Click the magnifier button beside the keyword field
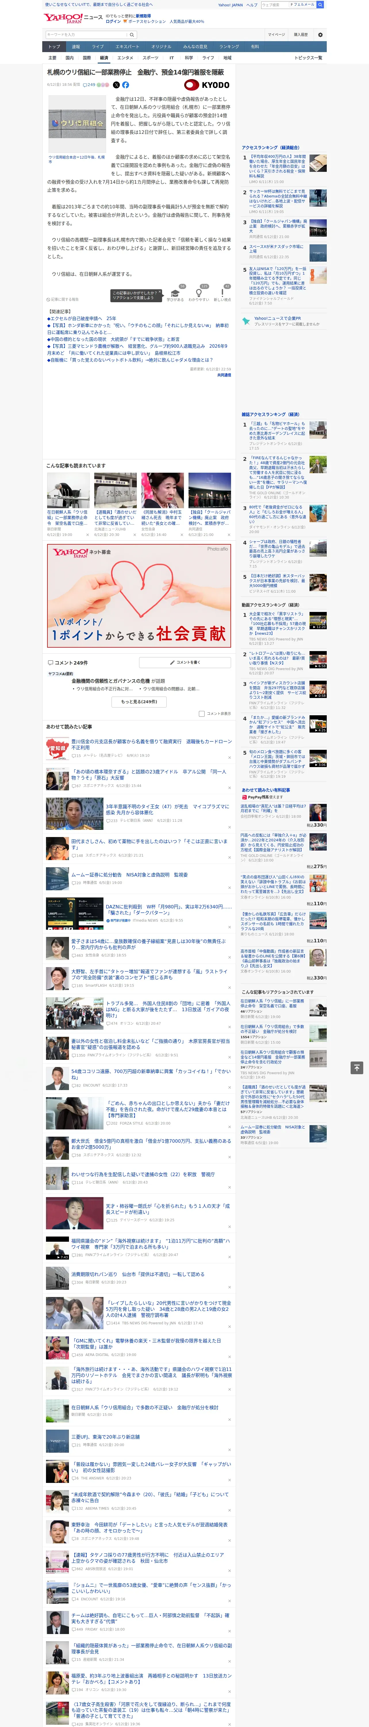 (x=132, y=35)
